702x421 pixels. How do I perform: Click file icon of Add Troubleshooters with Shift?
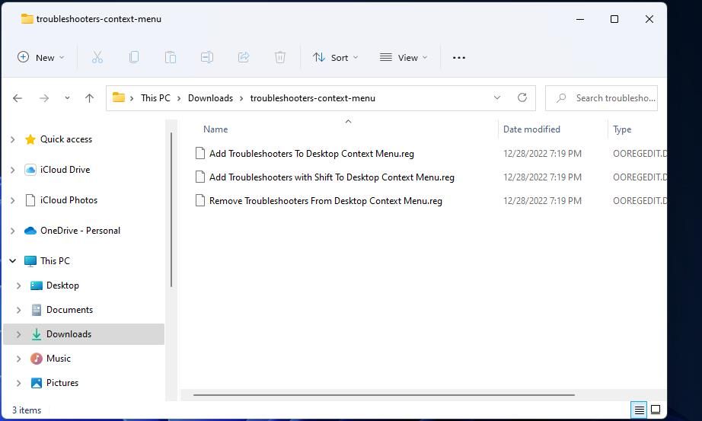tap(200, 177)
